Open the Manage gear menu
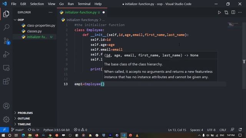 coord(6,119)
